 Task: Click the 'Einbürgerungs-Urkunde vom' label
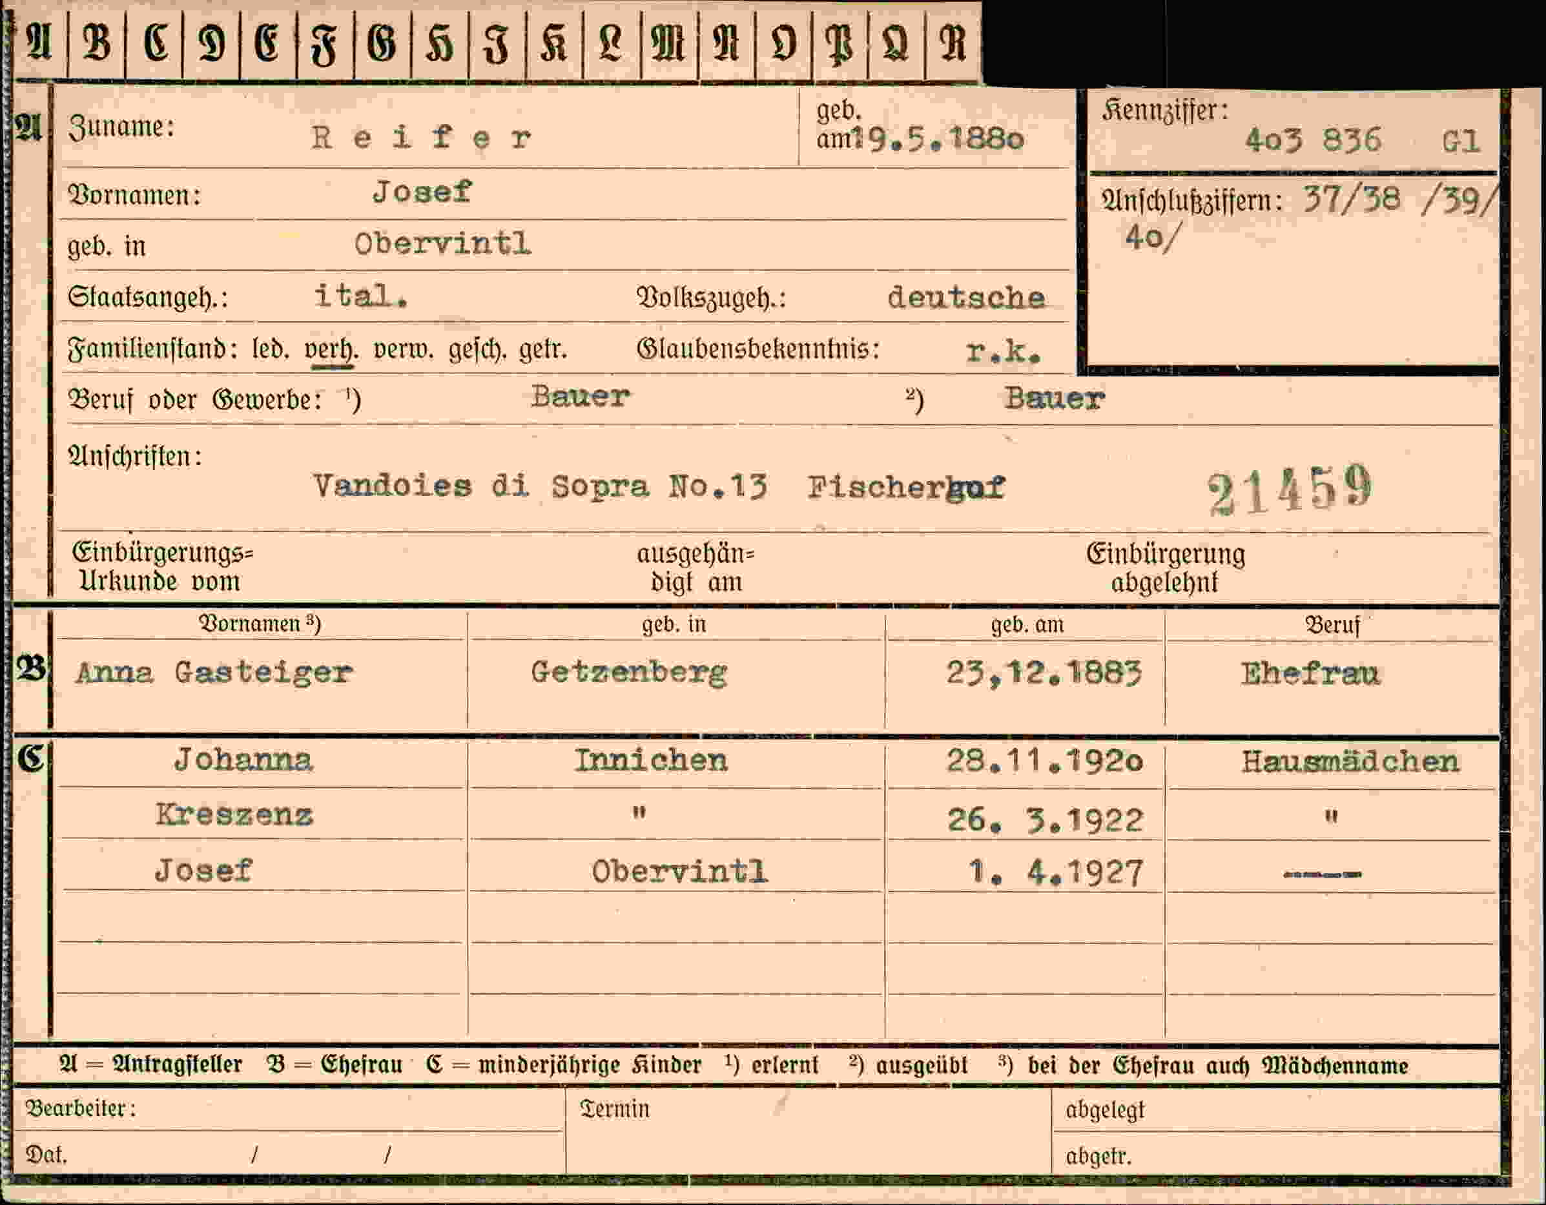coord(162,568)
